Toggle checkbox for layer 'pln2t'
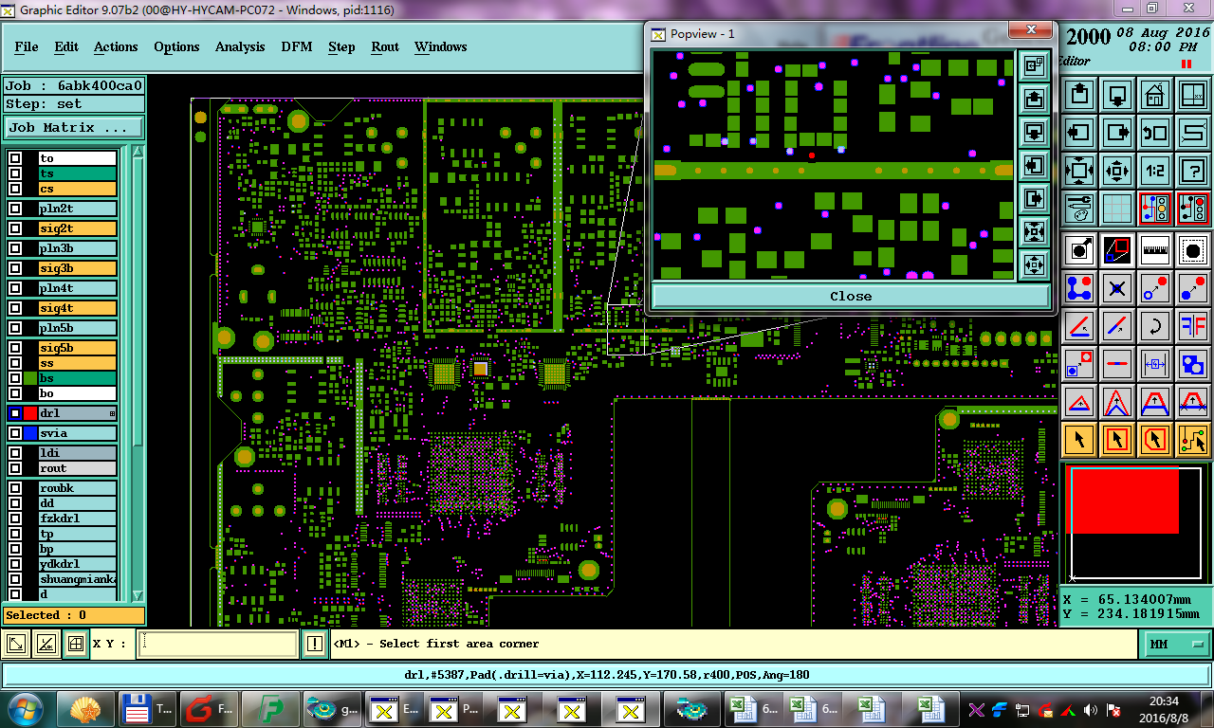The width and height of the screenshot is (1214, 728). 15,209
